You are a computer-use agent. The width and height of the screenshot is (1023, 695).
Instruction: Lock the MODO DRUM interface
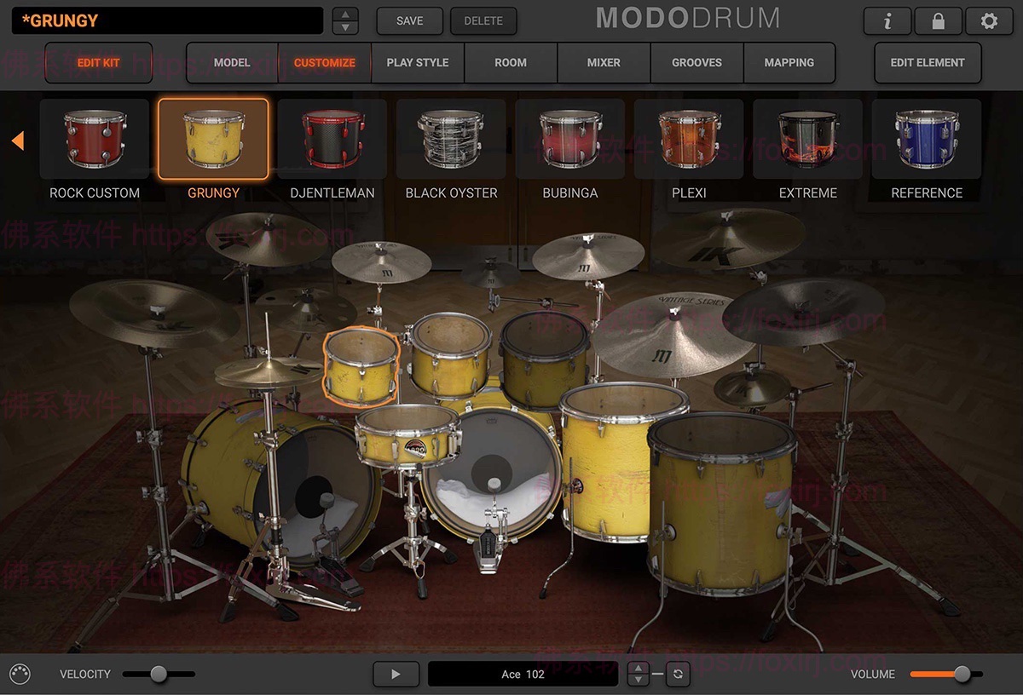click(938, 21)
